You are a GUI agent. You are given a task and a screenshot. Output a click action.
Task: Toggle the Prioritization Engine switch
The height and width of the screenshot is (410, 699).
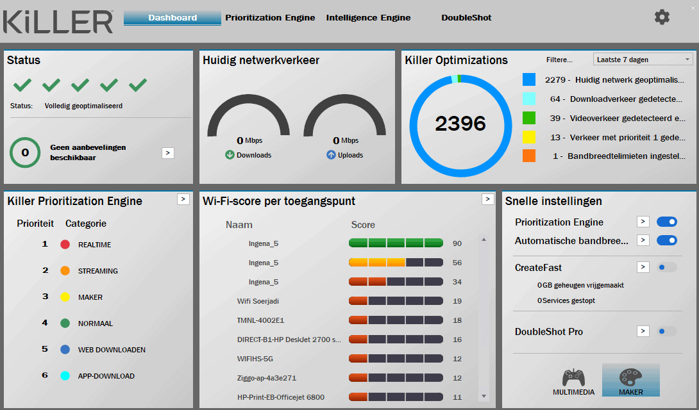667,222
